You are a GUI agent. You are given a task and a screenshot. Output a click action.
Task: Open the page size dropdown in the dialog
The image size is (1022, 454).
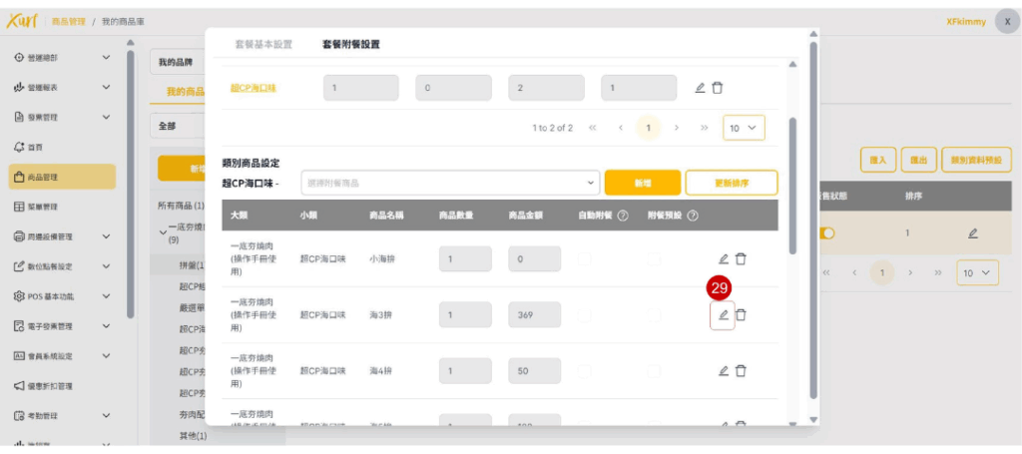tap(744, 128)
